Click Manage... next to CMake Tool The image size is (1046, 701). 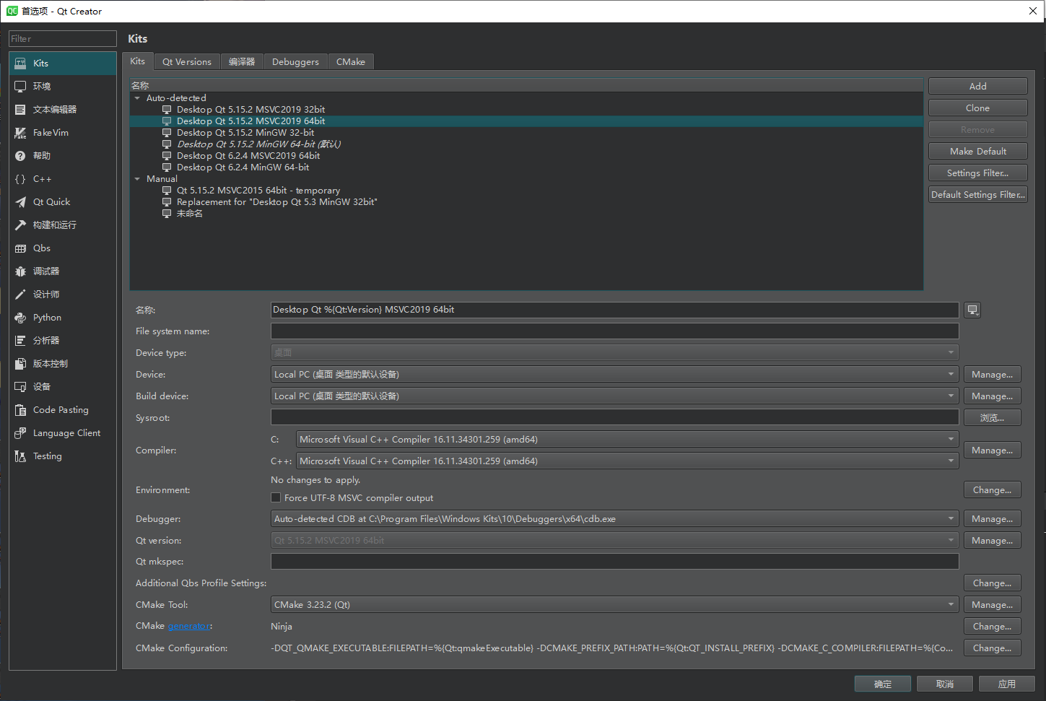tap(993, 605)
